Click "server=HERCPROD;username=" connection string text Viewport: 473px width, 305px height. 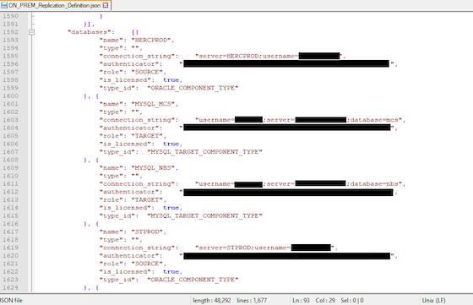[247, 56]
